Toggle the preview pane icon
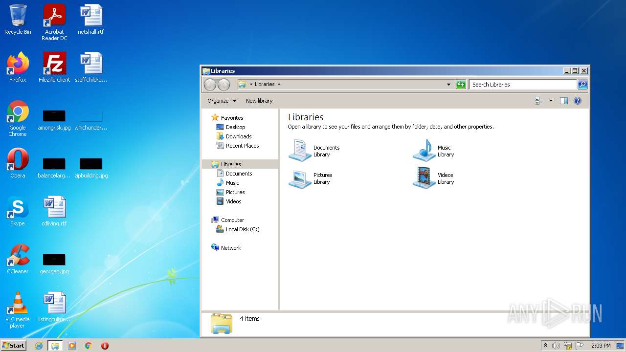Image resolution: width=626 pixels, height=352 pixels. tap(563, 101)
